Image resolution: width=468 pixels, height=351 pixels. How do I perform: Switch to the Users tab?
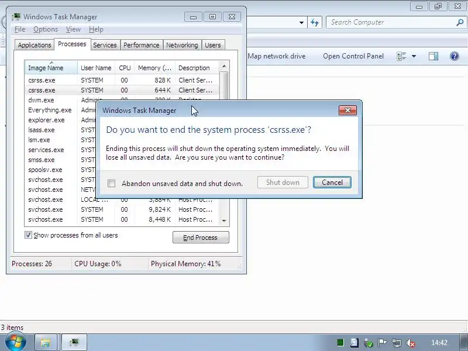click(x=213, y=45)
